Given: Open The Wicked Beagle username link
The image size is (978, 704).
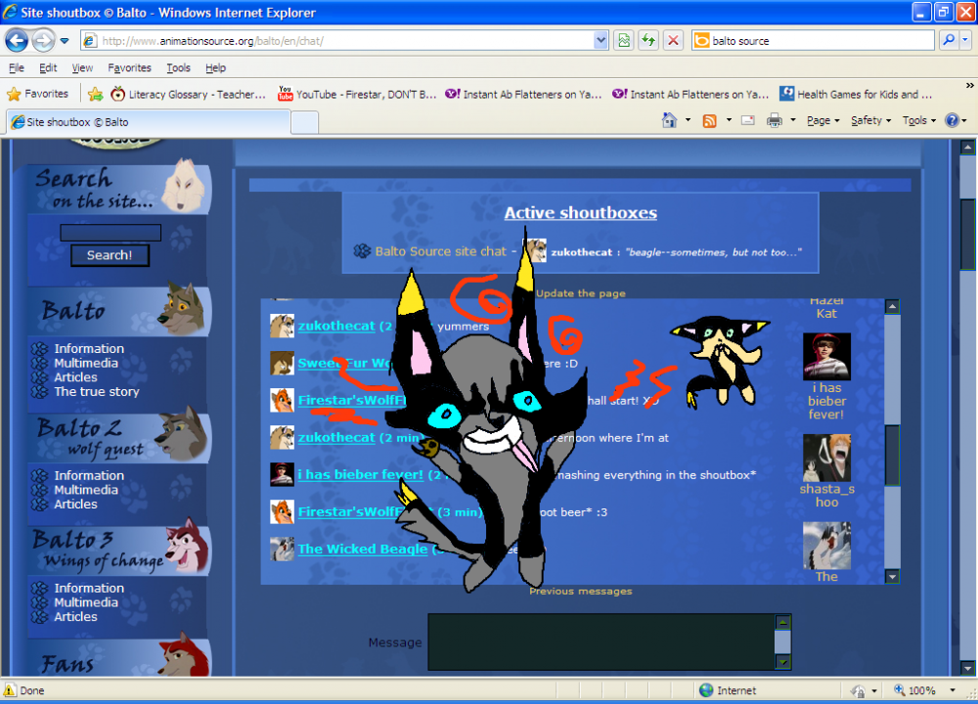Looking at the screenshot, I should (x=363, y=549).
